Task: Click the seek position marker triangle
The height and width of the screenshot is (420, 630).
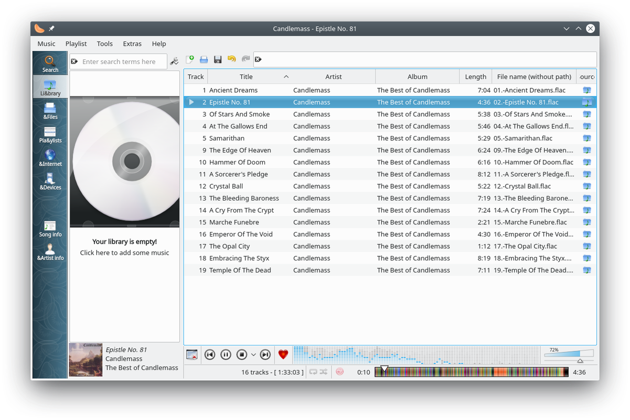Action: 384,369
